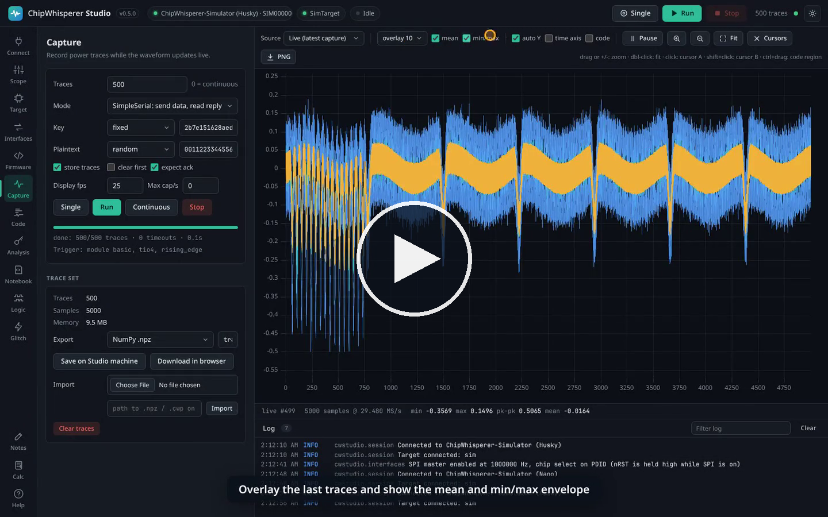Open the Target sidebar panel
This screenshot has height=517, width=828.
(18, 103)
